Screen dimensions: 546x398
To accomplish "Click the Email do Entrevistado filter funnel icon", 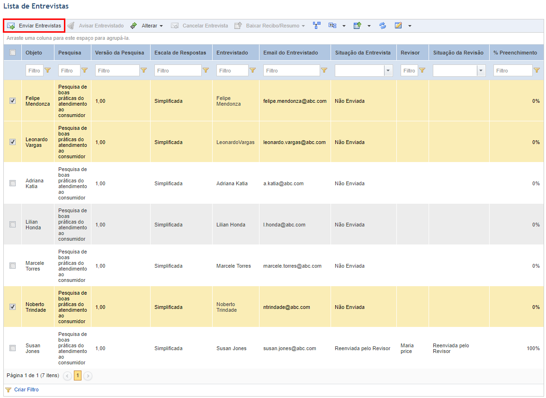I will point(324,71).
